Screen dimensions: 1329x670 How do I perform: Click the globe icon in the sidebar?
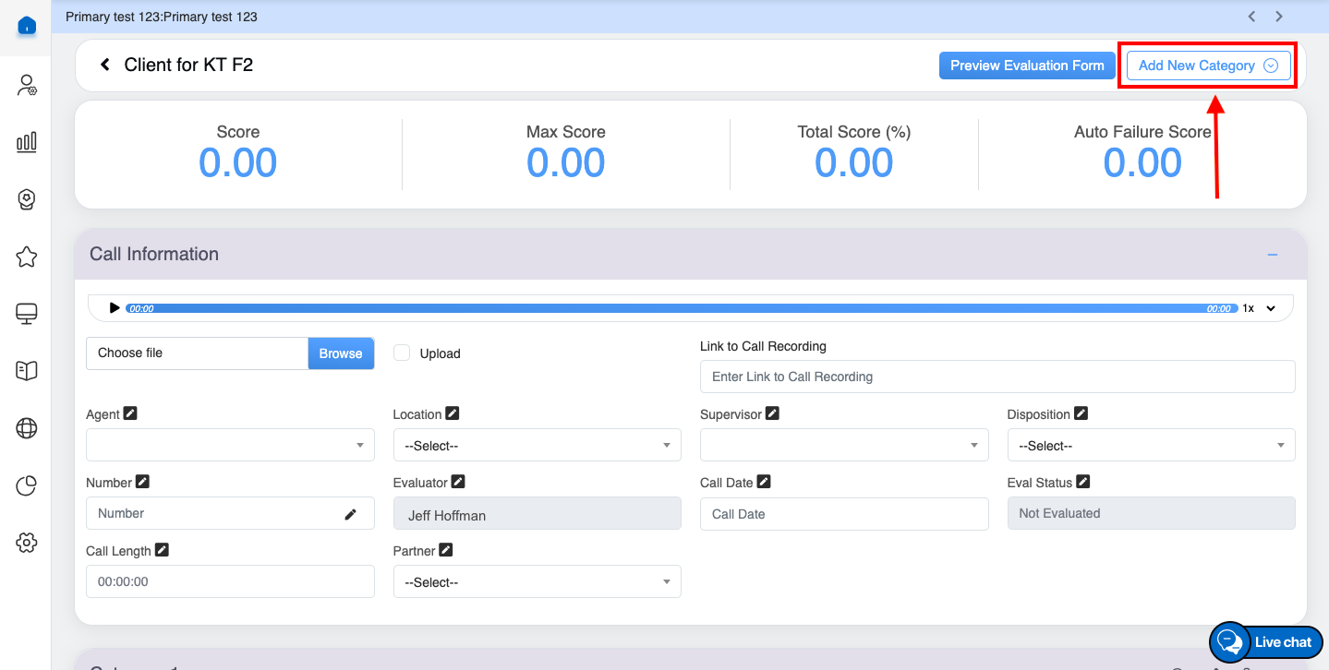(x=27, y=428)
